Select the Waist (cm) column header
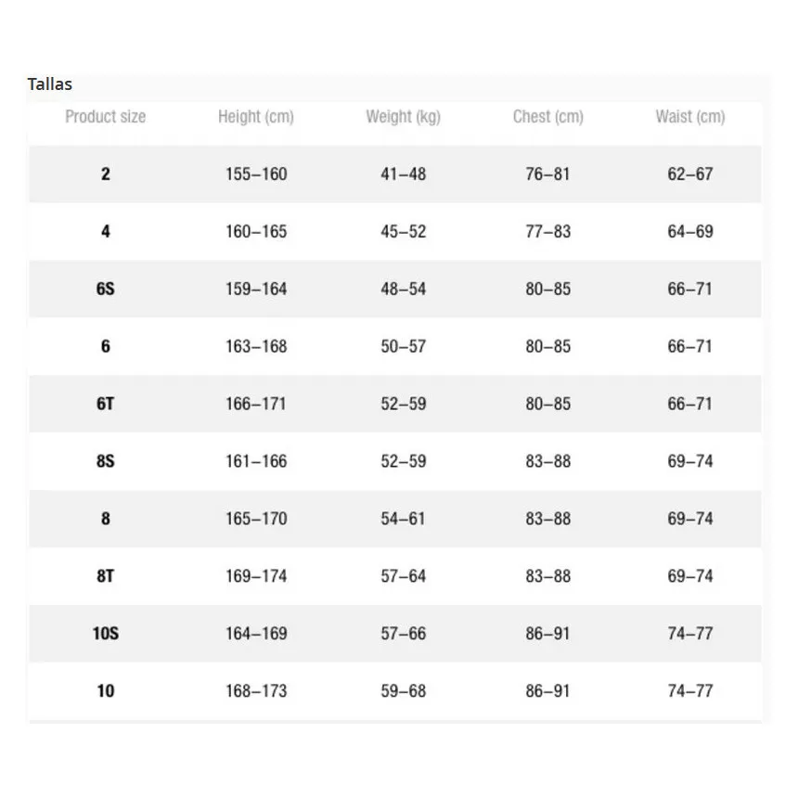Image resolution: width=798 pixels, height=798 pixels. [690, 117]
